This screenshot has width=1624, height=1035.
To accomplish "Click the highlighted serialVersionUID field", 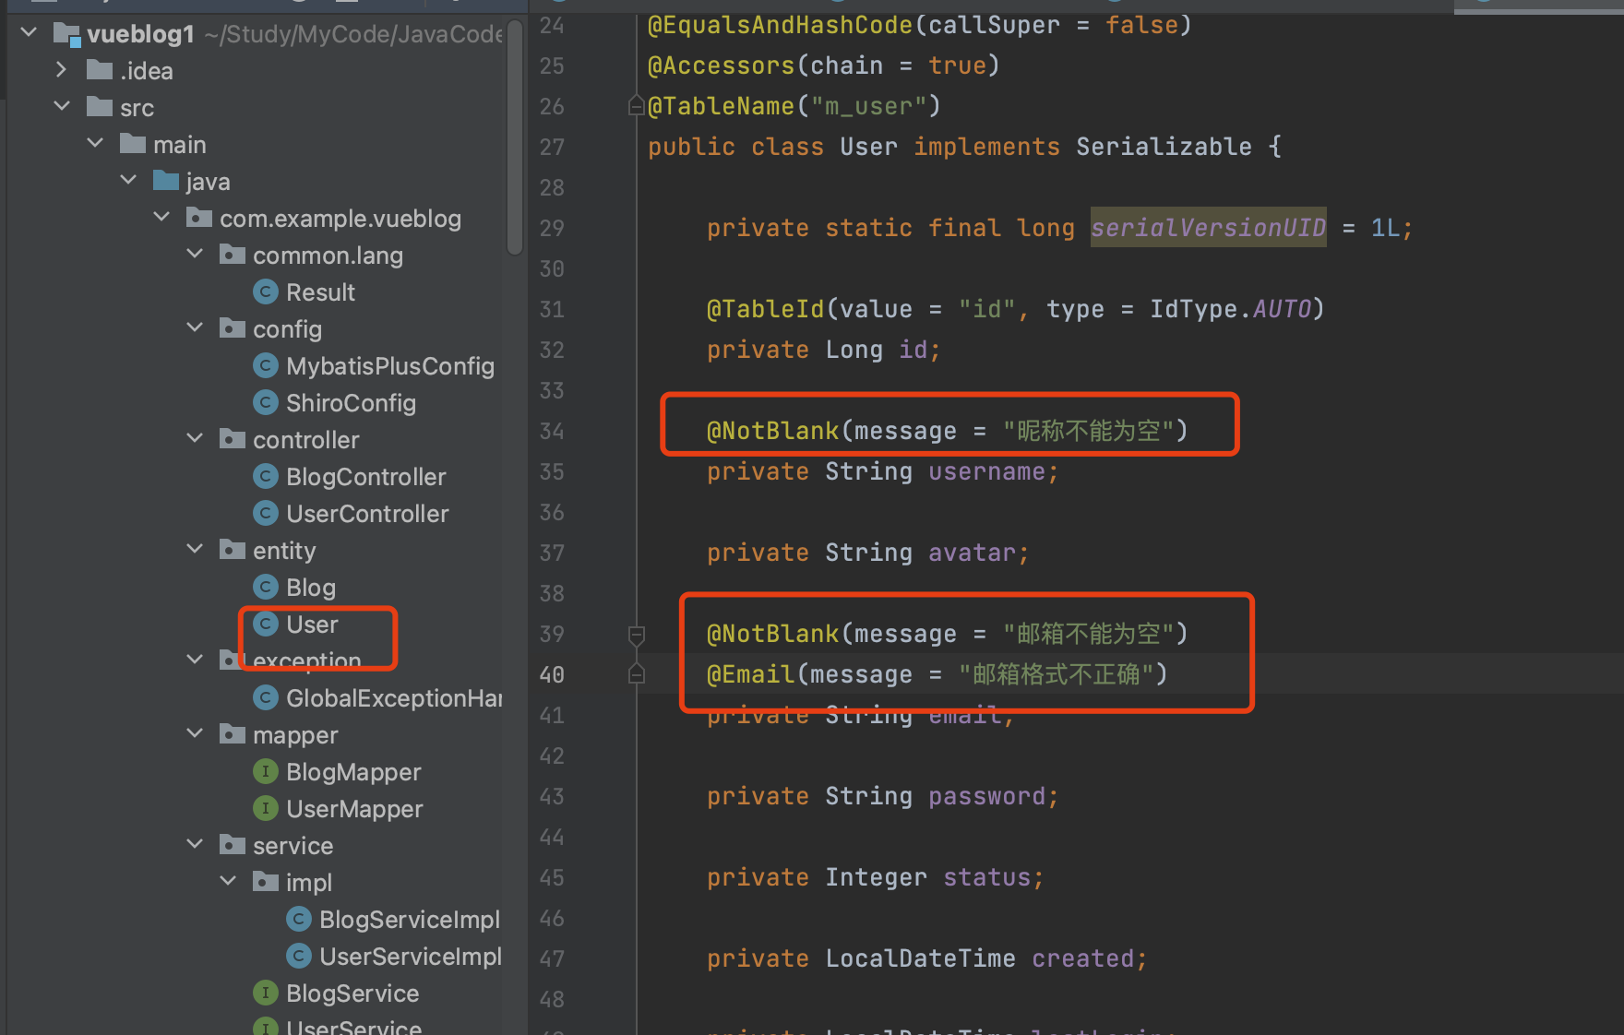I will click(x=1208, y=228).
